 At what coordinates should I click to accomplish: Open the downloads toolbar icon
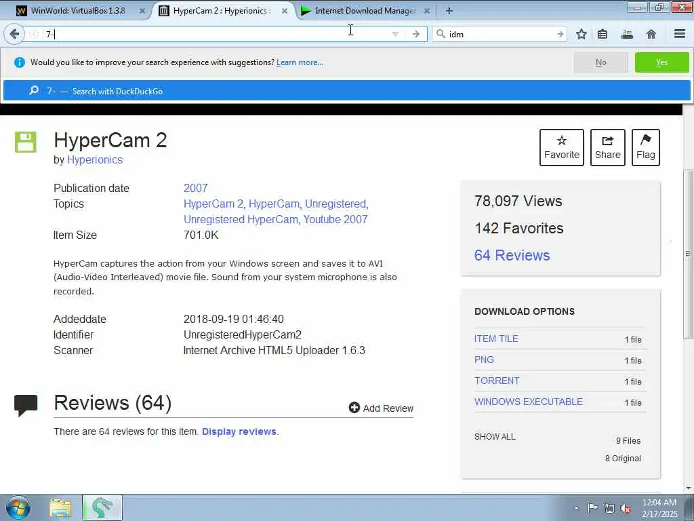pyautogui.click(x=627, y=34)
